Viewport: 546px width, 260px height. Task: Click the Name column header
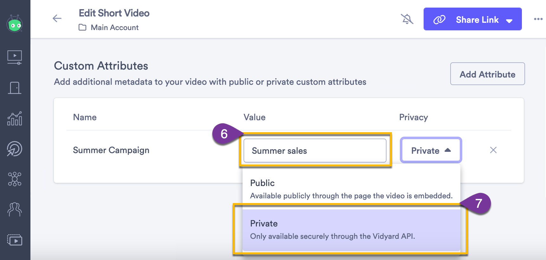point(85,117)
